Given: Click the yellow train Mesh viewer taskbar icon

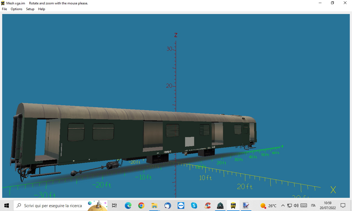Looking at the screenshot, I should (233, 206).
